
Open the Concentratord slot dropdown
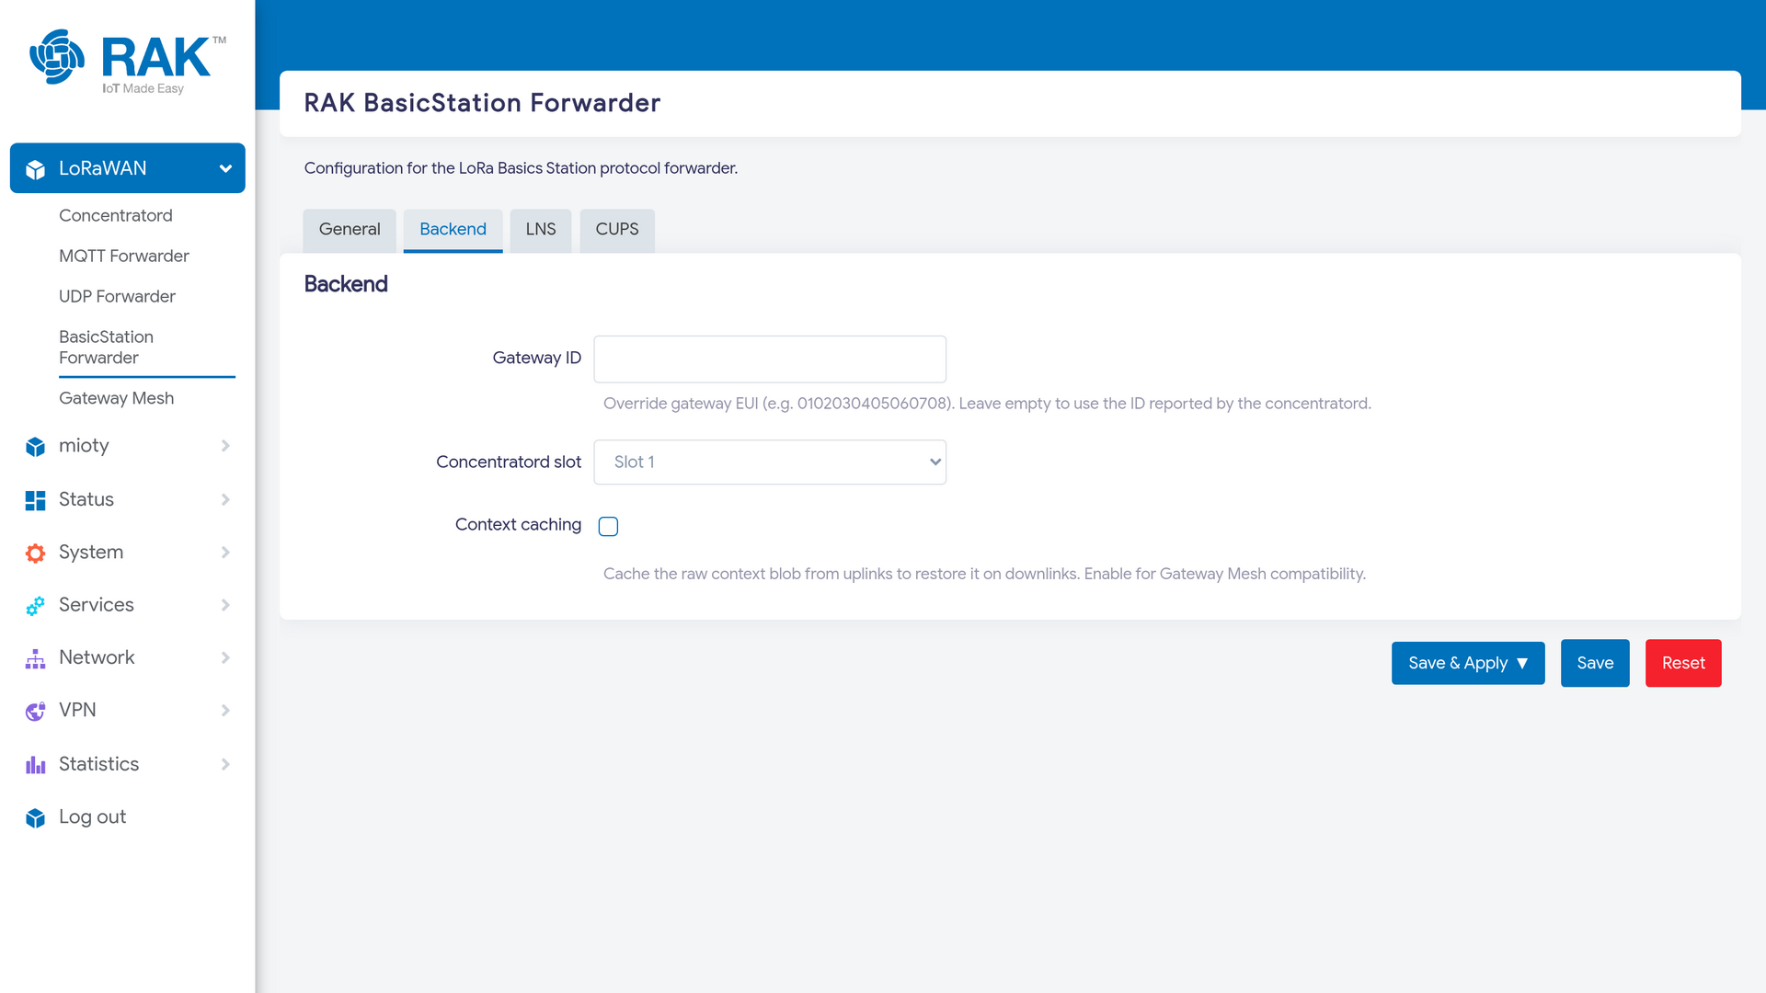pyautogui.click(x=770, y=462)
